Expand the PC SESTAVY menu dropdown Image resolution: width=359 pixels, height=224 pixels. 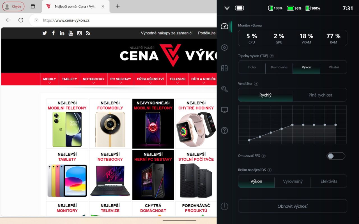click(x=121, y=79)
